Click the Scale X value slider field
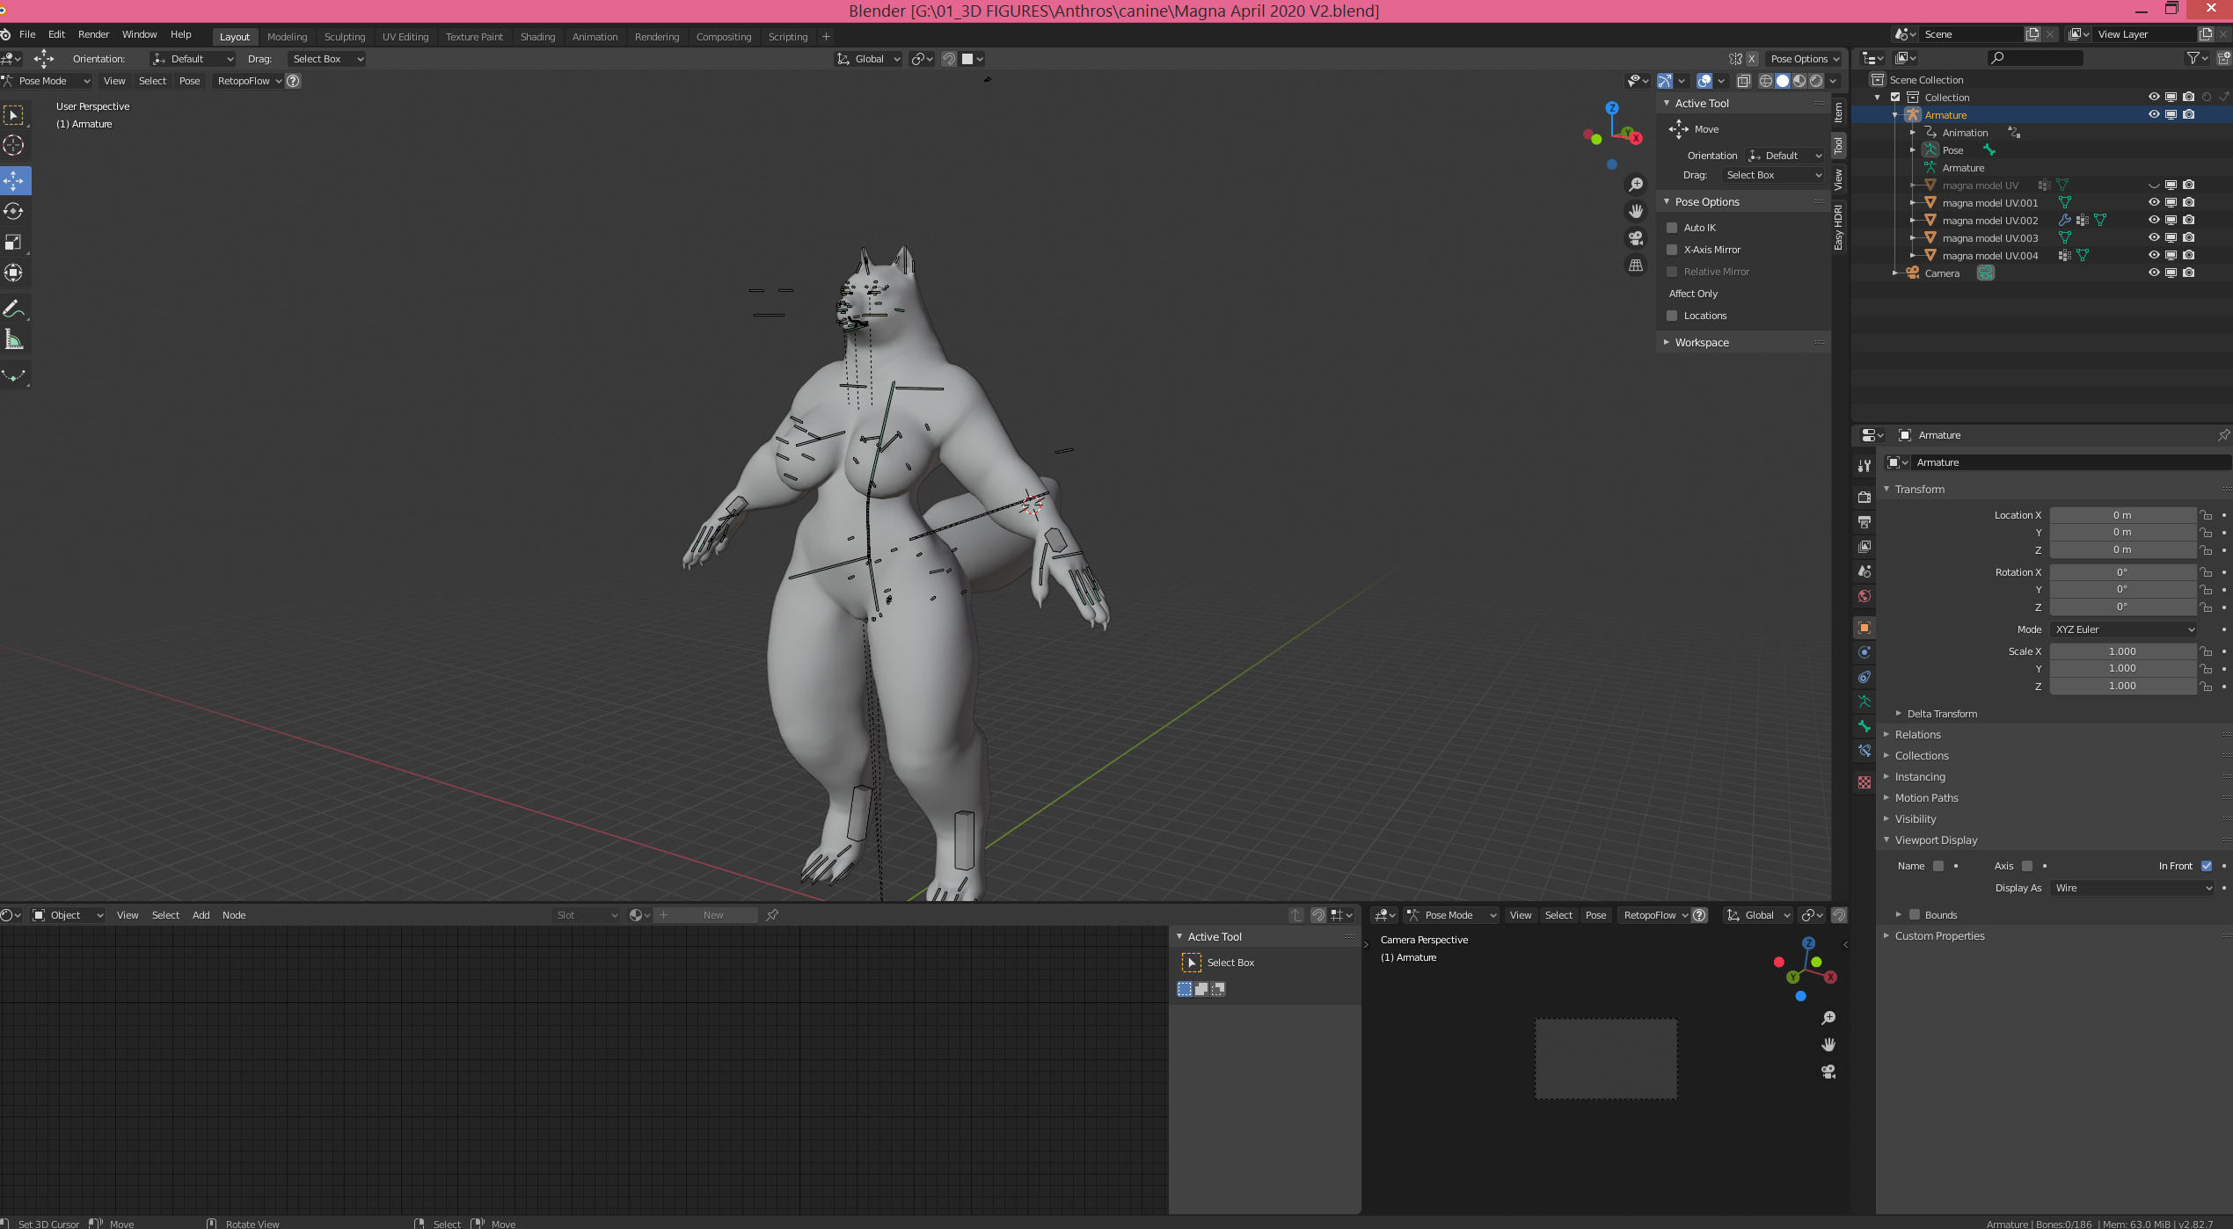The height and width of the screenshot is (1229, 2233). 2121,651
